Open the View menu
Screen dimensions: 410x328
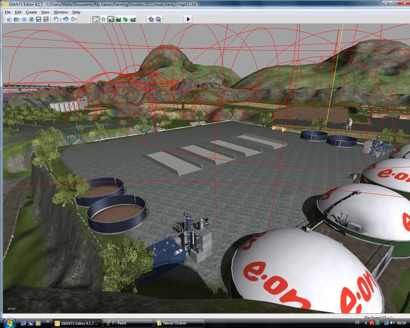45,12
